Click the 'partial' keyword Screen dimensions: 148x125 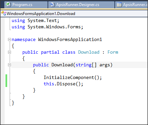point(50,52)
